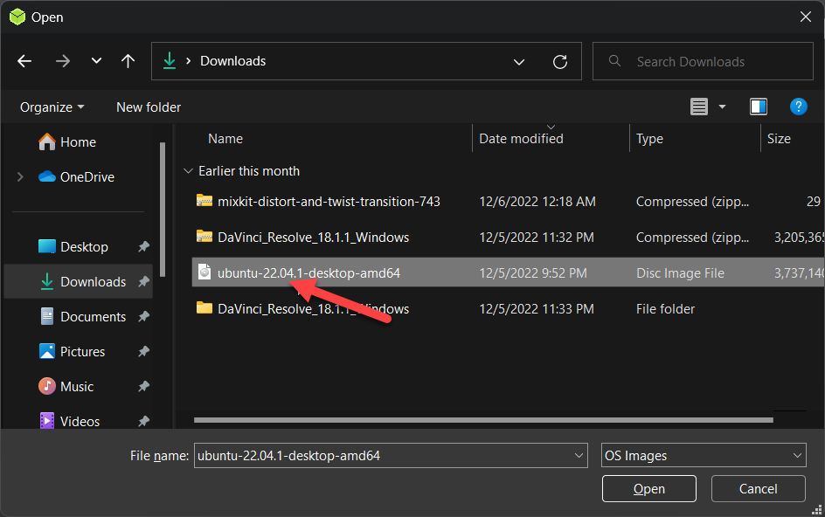Click the navigation pane vertical scrollbar
Image resolution: width=825 pixels, height=517 pixels.
[x=163, y=209]
